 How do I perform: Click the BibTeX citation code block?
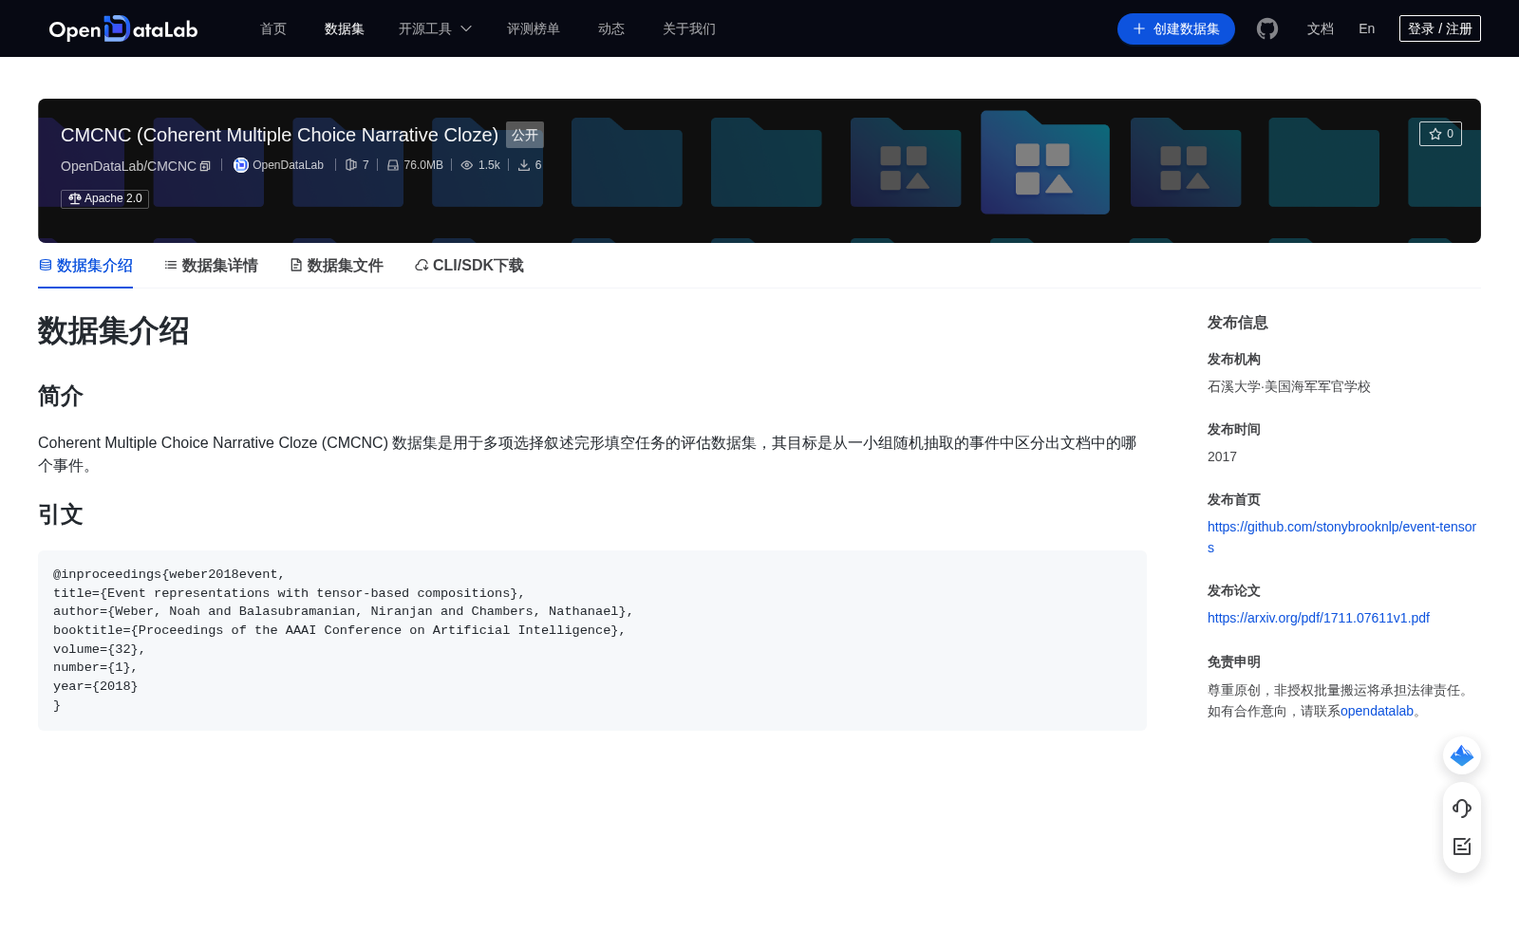(x=592, y=641)
